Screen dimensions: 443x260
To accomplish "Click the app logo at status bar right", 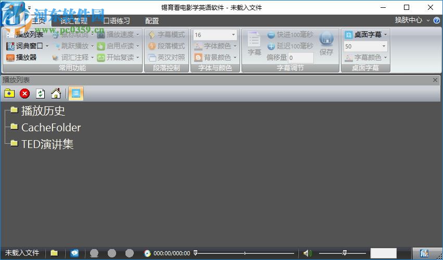I will point(424,253).
